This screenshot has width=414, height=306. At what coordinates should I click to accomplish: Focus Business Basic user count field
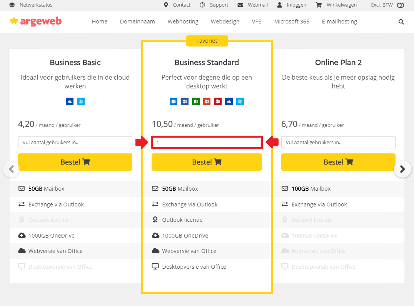point(75,143)
